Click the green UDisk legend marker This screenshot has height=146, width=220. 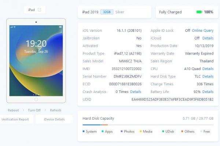coord(163,131)
